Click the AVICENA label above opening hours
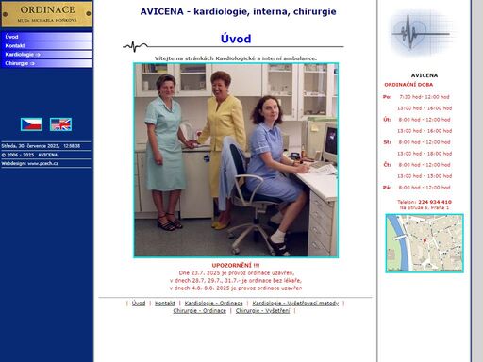Image resolution: width=483 pixels, height=362 pixels. tap(425, 75)
